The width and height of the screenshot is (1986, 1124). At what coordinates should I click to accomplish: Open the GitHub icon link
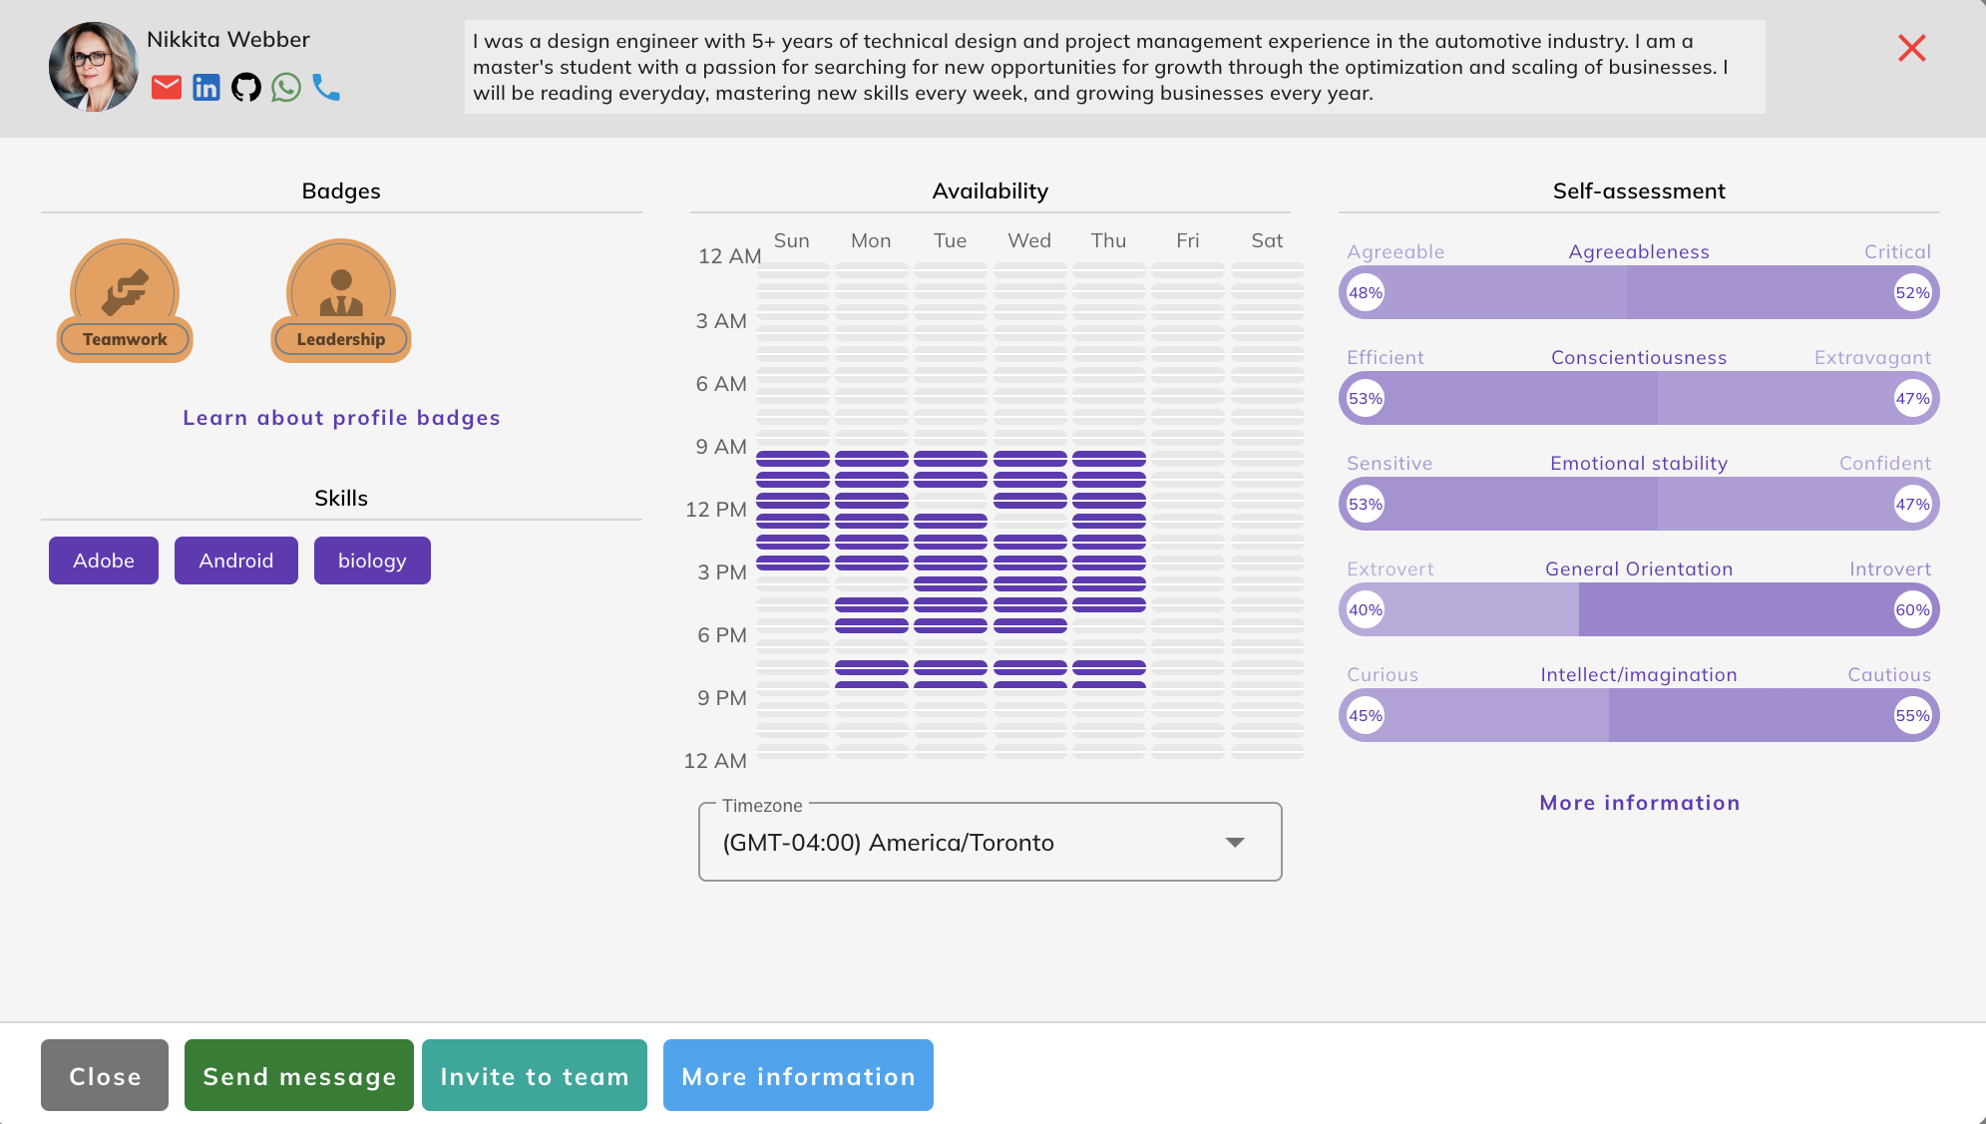246,88
